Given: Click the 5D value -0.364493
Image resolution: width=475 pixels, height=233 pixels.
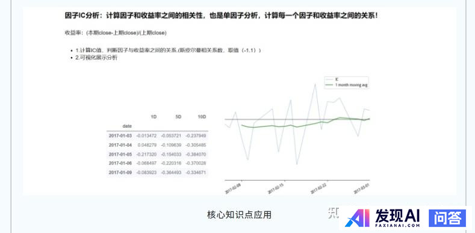Looking at the screenshot, I should tap(171, 173).
